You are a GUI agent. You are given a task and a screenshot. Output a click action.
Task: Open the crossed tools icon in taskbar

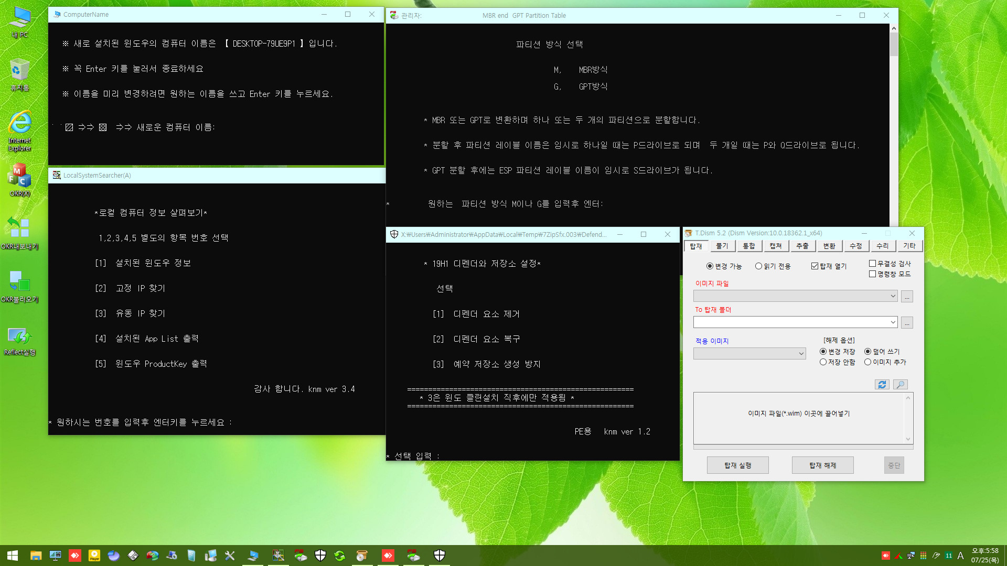coord(230,556)
